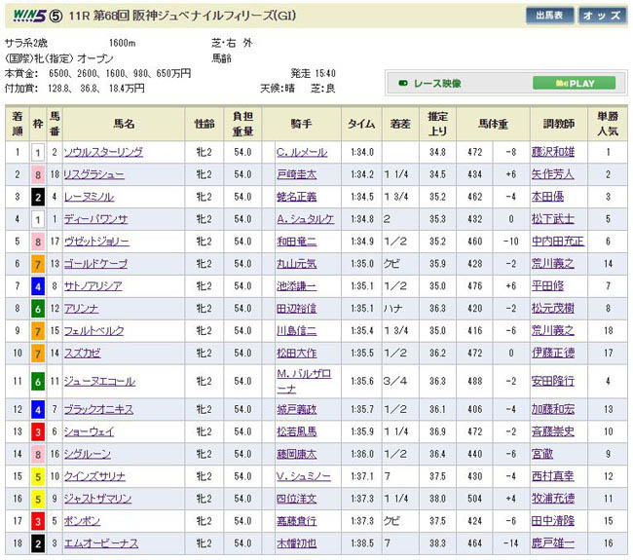633x560 pixels.
Task: Open jockey 戸崎圭太 profile
Action: tap(296, 174)
